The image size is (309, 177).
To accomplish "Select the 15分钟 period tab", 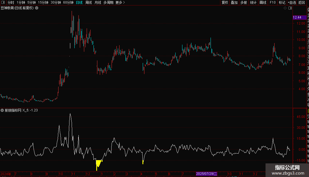I will click(x=43, y=2).
